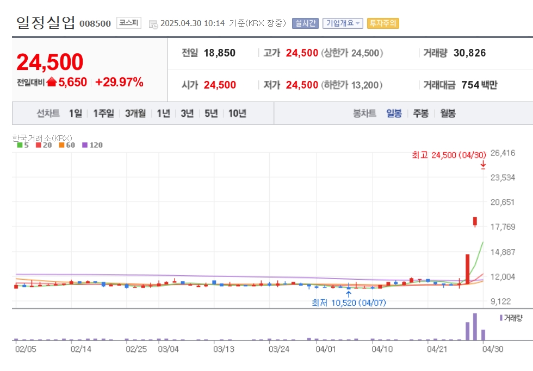The height and width of the screenshot is (371, 533).
Task: Click the tallest volume bar in the chart
Action: (475, 326)
